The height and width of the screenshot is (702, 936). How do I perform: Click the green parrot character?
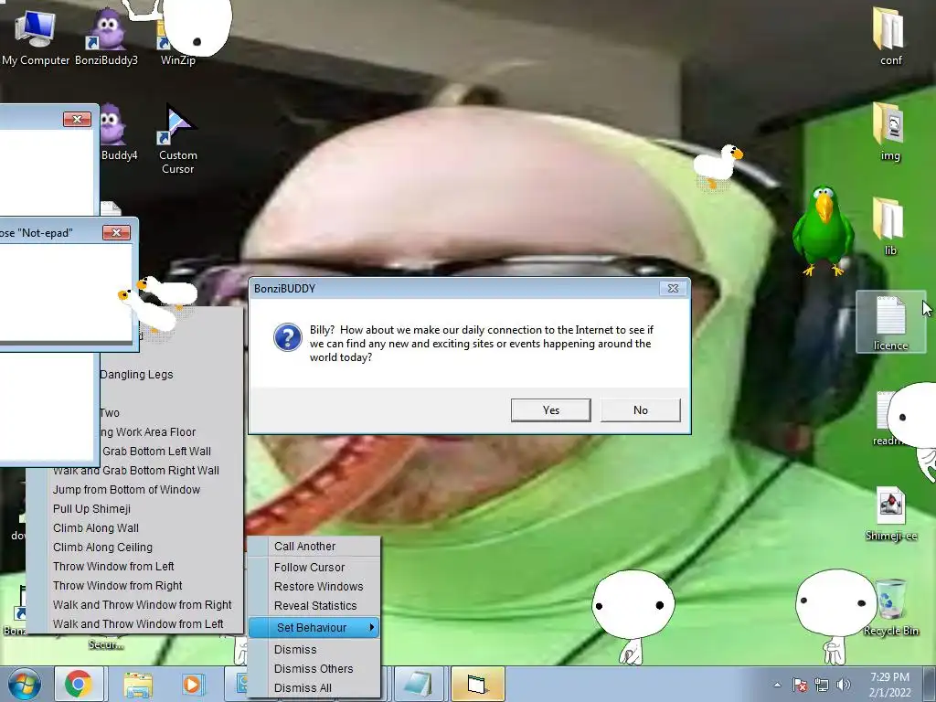(824, 230)
